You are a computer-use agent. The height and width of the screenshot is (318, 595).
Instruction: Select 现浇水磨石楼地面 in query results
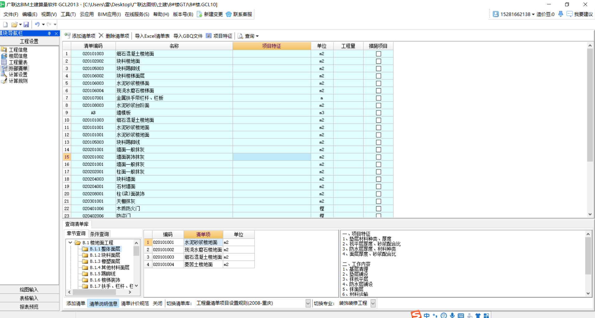click(203, 250)
